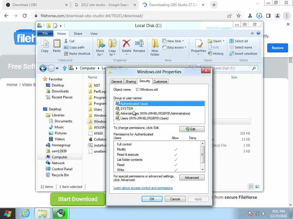Switch to details view icon in status bar
The image size is (293, 219).
(x=251, y=186)
